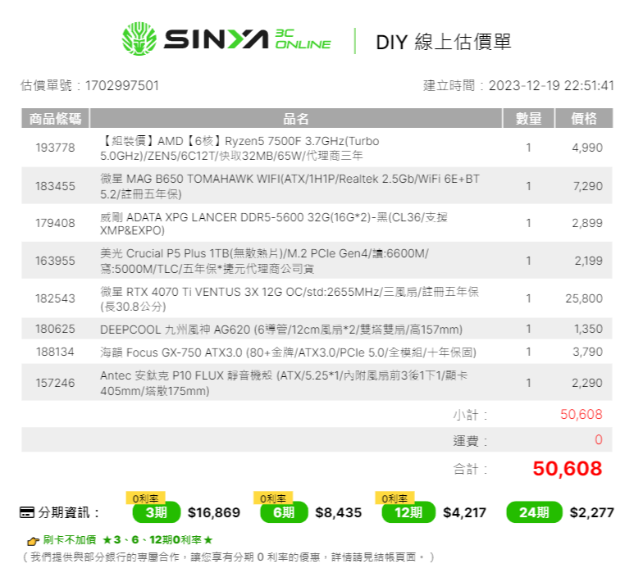
Task: Click the 分期資訊 label
Action: (x=68, y=512)
